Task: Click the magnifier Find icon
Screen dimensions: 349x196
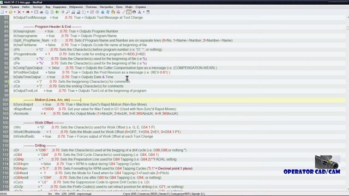Action: 68,12
